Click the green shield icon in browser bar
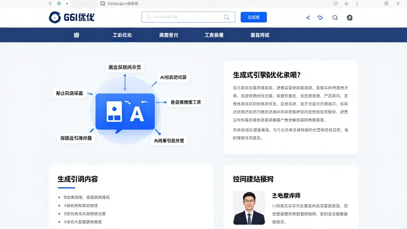 [59, 4]
